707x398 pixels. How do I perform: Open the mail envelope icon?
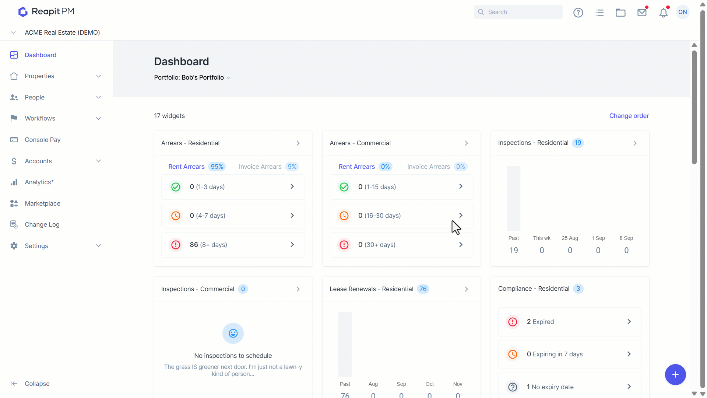pos(642,13)
